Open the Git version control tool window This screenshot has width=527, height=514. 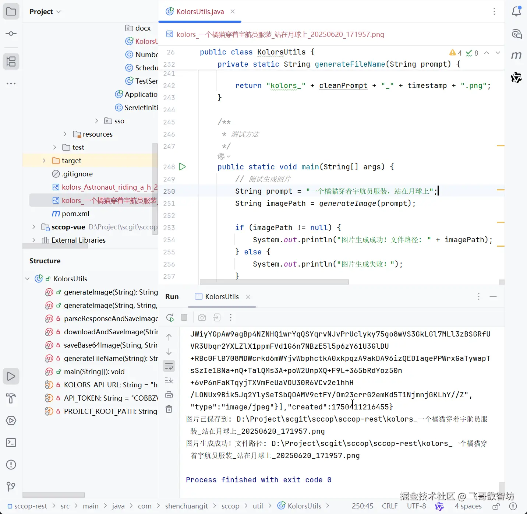11,487
